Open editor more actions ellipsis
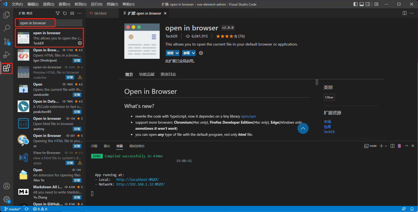Image resolution: width=418 pixels, height=212 pixels. (412, 13)
